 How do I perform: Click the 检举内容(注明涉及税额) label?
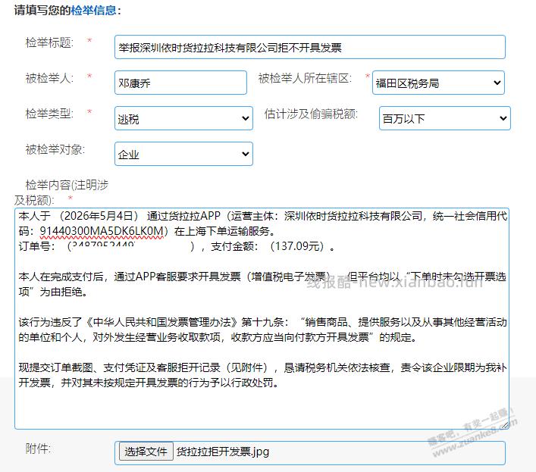coord(61,192)
